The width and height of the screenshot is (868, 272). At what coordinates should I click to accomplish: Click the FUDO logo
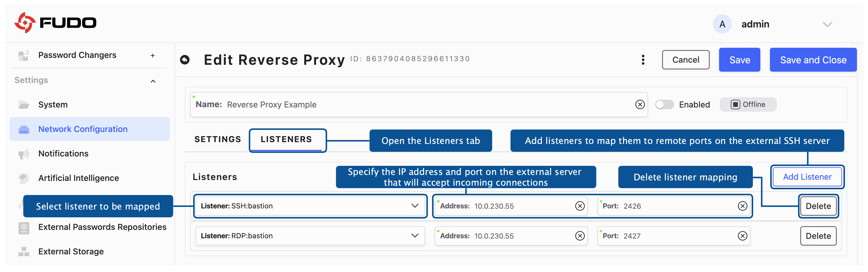(x=56, y=22)
